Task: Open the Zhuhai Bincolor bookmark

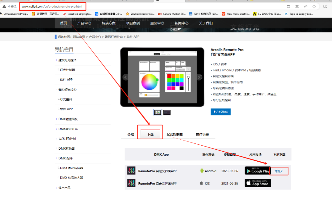Action: (140, 14)
